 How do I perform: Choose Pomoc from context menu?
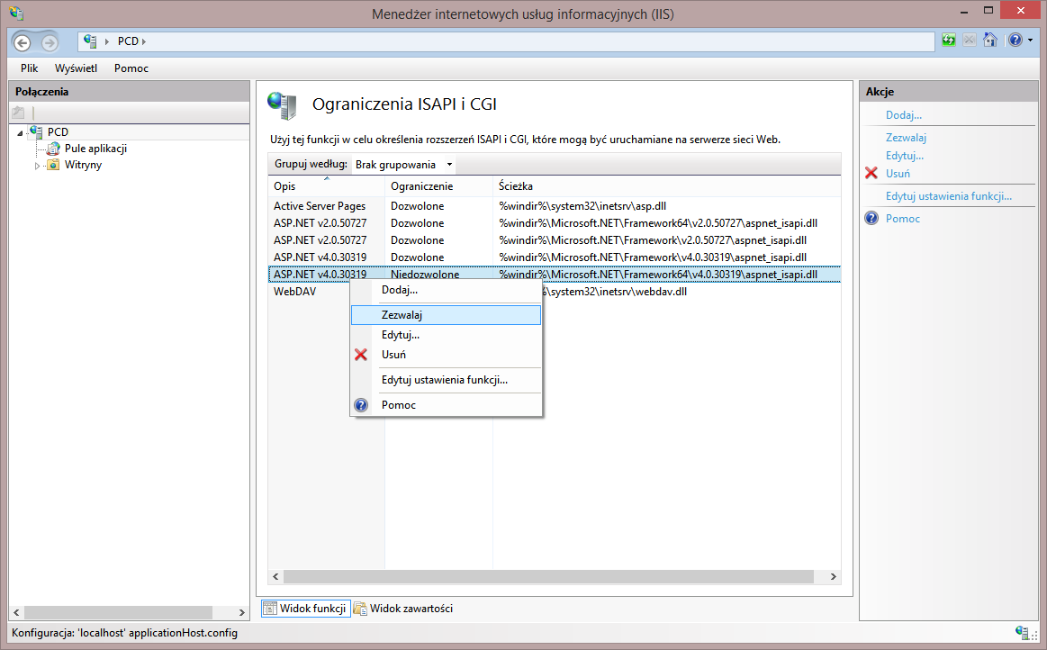click(x=446, y=405)
